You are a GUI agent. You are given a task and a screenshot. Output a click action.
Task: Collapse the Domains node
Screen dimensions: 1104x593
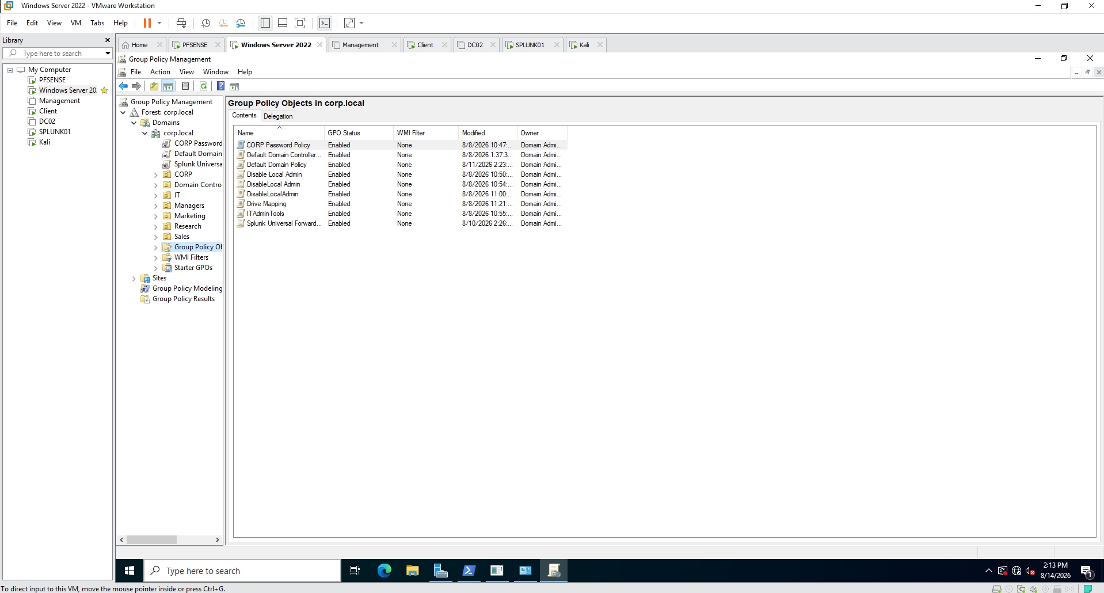tap(134, 123)
